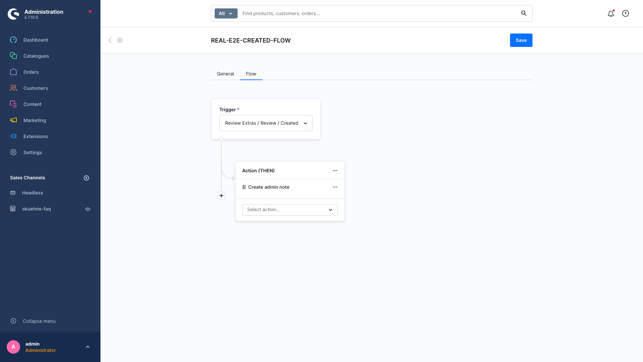Open Marketing menu entry
The height and width of the screenshot is (362, 643).
click(x=35, y=120)
